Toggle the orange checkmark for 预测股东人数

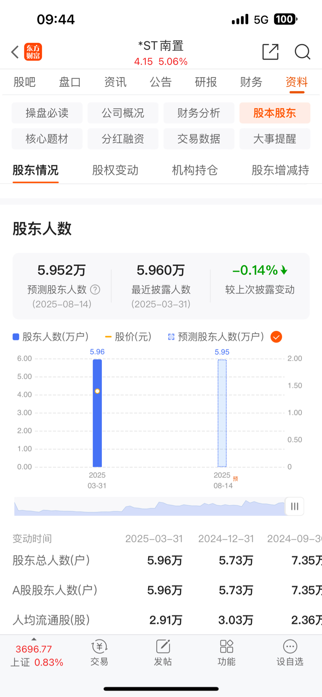tap(276, 337)
